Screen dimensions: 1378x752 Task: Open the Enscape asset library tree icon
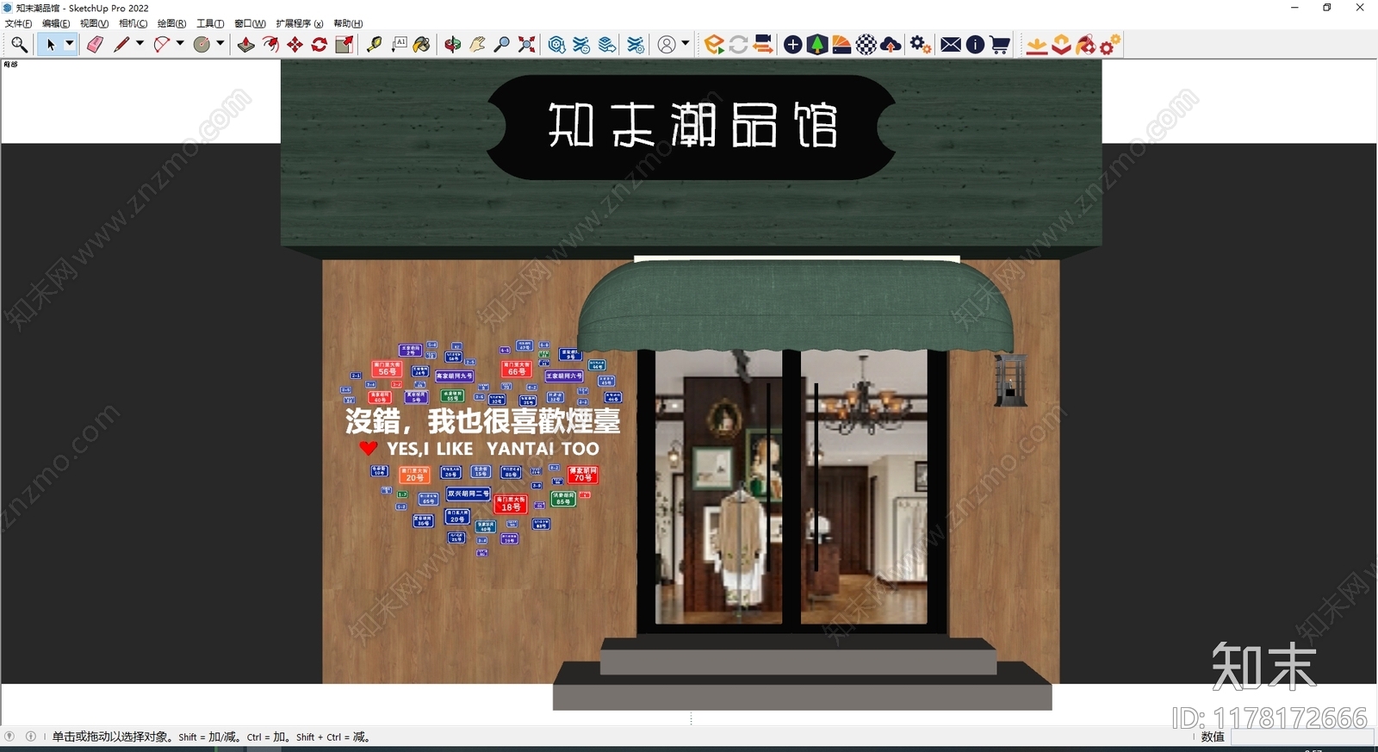pos(817,45)
